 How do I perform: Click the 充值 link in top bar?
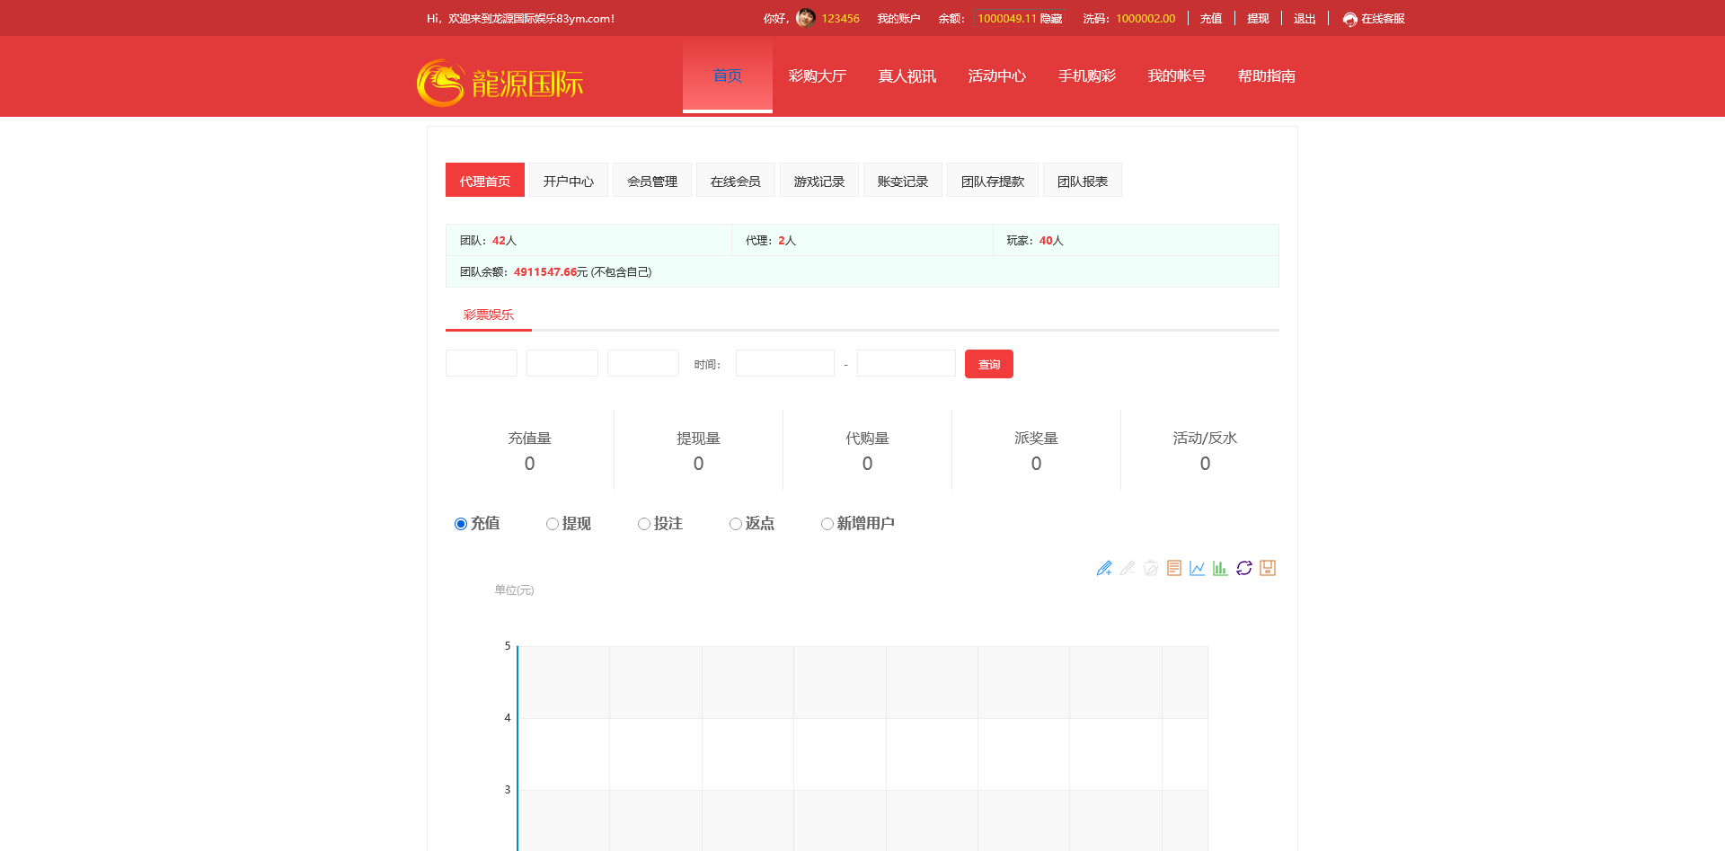pyautogui.click(x=1211, y=19)
